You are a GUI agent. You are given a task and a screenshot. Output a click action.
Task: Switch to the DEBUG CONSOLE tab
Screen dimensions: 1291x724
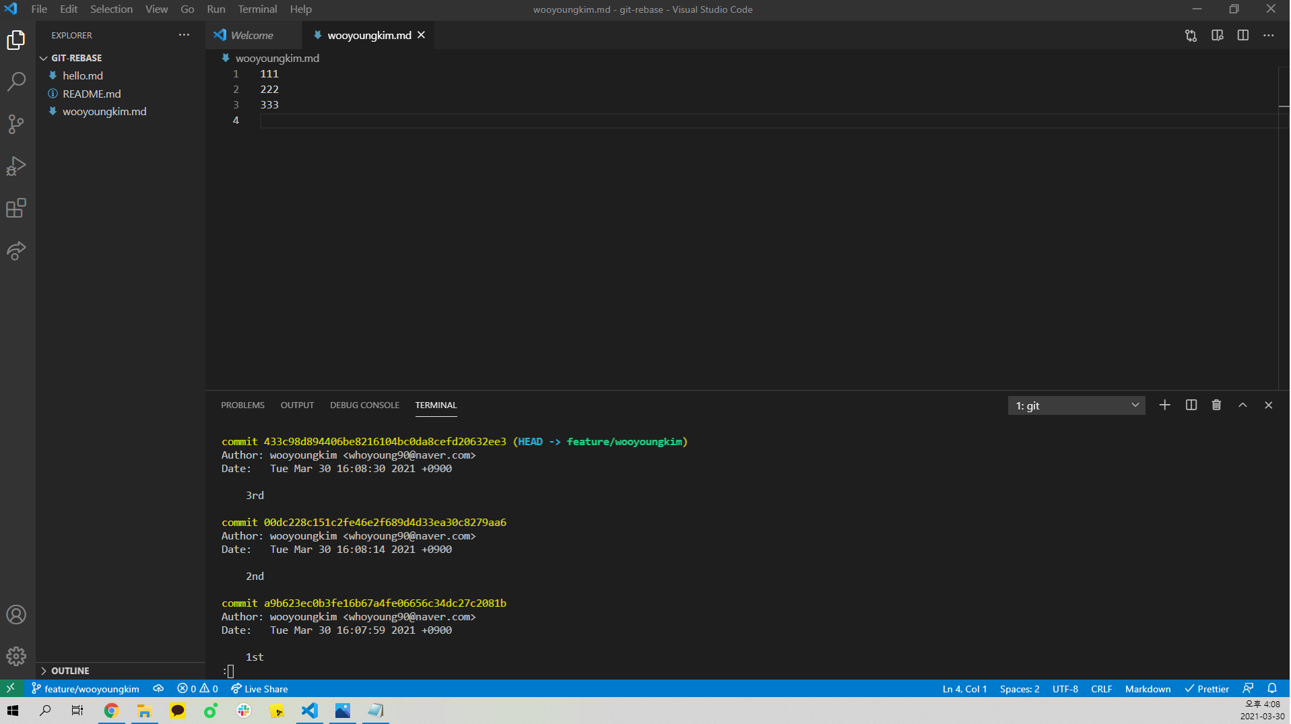pos(364,405)
